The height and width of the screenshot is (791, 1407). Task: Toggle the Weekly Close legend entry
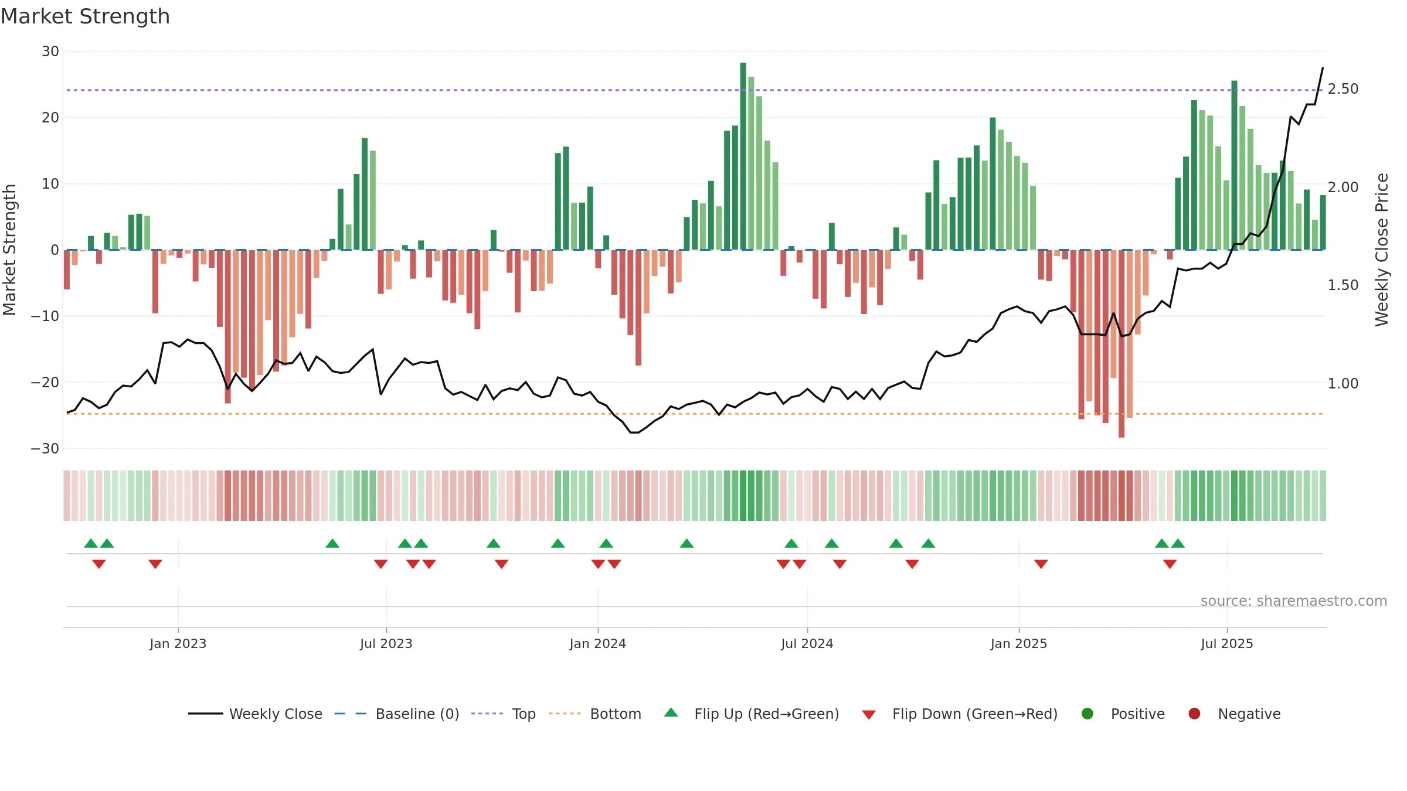click(x=255, y=714)
